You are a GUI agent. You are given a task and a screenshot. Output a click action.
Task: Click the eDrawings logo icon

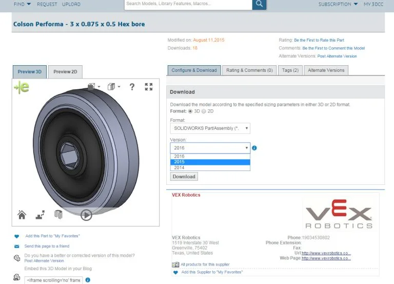[22, 87]
